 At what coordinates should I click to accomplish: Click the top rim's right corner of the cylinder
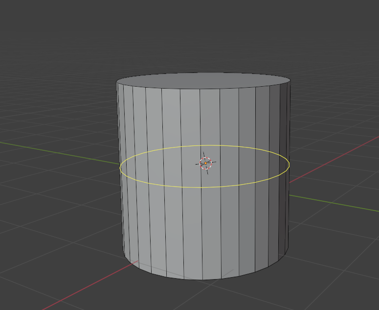pos(290,81)
